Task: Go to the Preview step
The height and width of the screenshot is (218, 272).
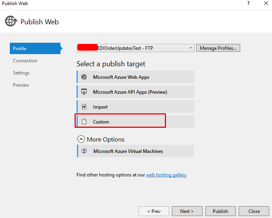Action: (x=21, y=85)
